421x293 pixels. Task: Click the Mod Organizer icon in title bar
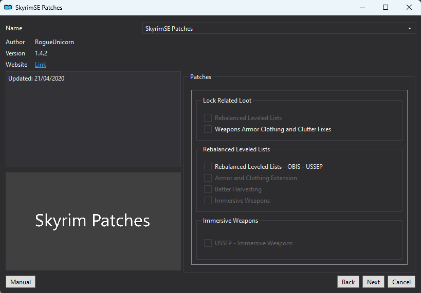coord(8,7)
